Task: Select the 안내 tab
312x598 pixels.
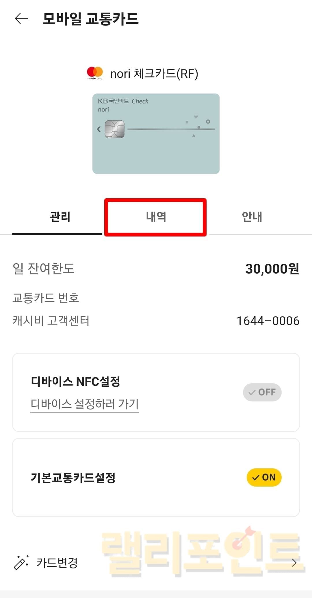Action: click(252, 217)
